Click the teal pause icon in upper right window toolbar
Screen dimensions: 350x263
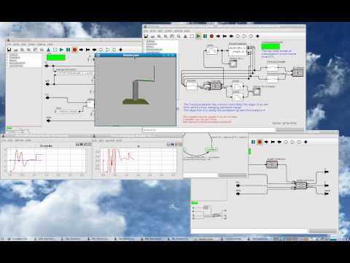click(x=205, y=37)
